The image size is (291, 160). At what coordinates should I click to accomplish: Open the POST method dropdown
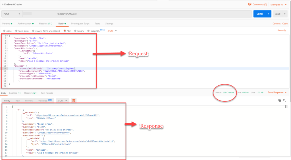pos(12,14)
